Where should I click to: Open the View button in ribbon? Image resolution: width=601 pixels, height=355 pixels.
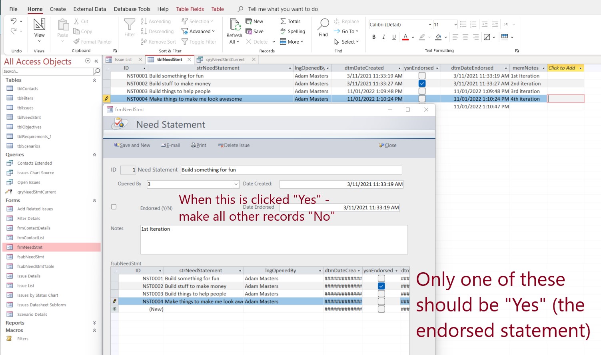(x=39, y=30)
